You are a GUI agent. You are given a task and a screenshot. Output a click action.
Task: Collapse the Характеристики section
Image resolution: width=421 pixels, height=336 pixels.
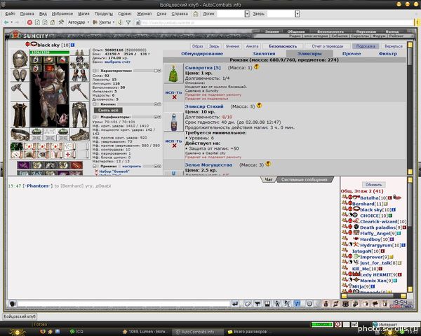tap(95, 71)
